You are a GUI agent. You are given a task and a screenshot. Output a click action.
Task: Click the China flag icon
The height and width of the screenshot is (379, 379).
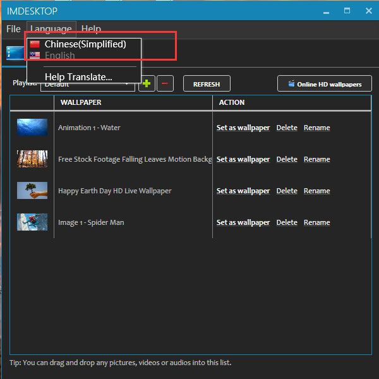click(35, 44)
